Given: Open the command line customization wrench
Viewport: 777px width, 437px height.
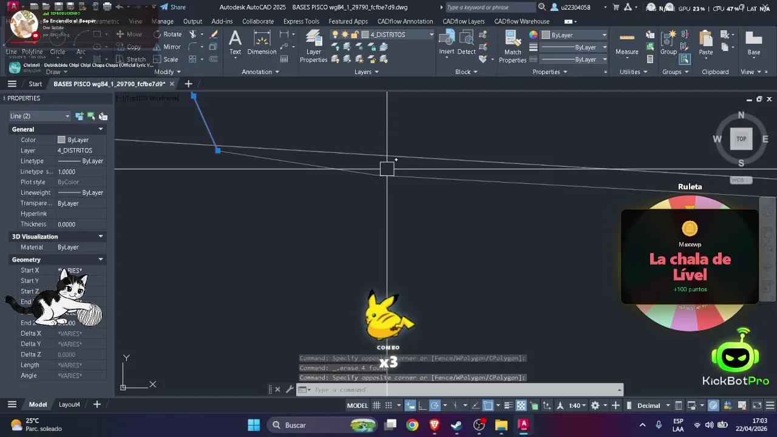Looking at the screenshot, I should click(x=289, y=390).
